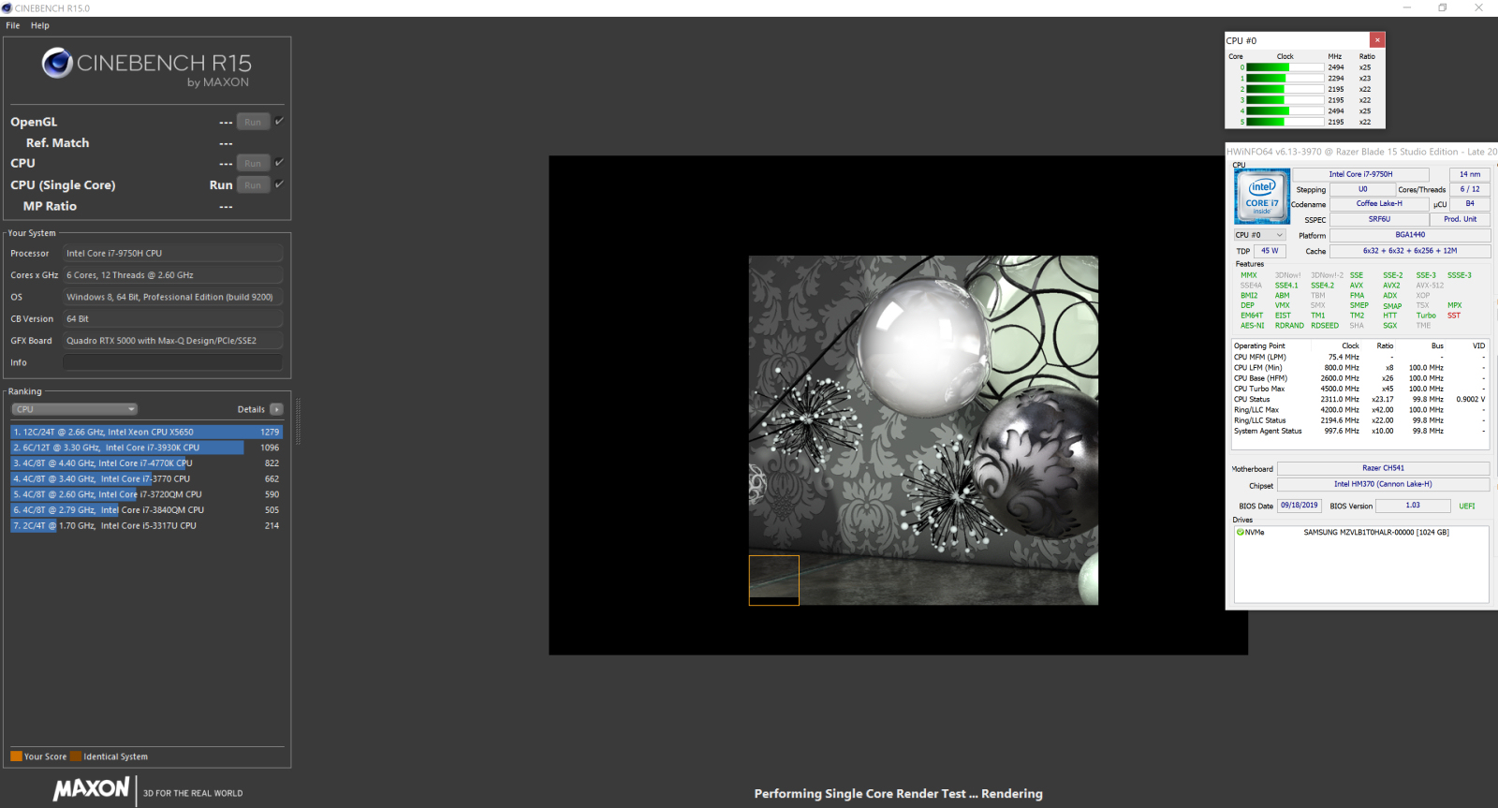
Task: Click Core 0 clock bar
Action: tap(1285, 67)
